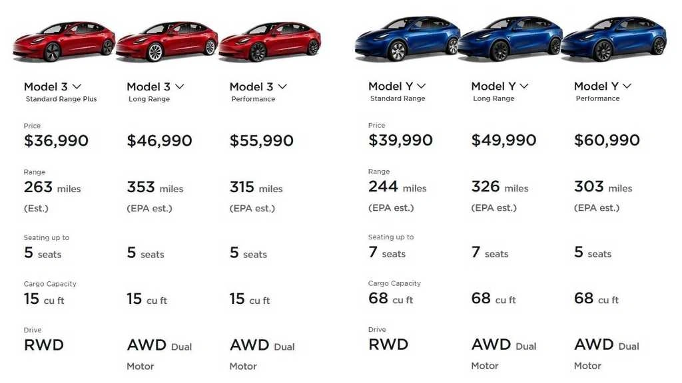Expand the Model 3 Long Range selector
The height and width of the screenshot is (383, 682).
[x=179, y=86]
